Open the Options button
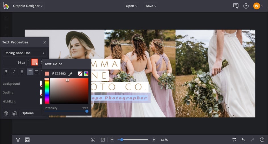Viewport: 268px width, 144px height. tap(31, 113)
